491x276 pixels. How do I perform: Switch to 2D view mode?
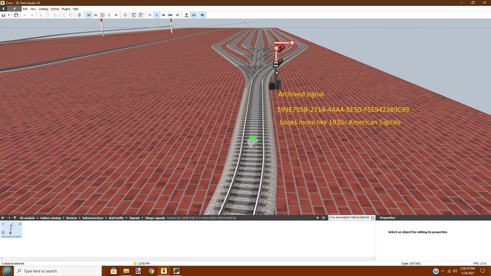(96, 15)
